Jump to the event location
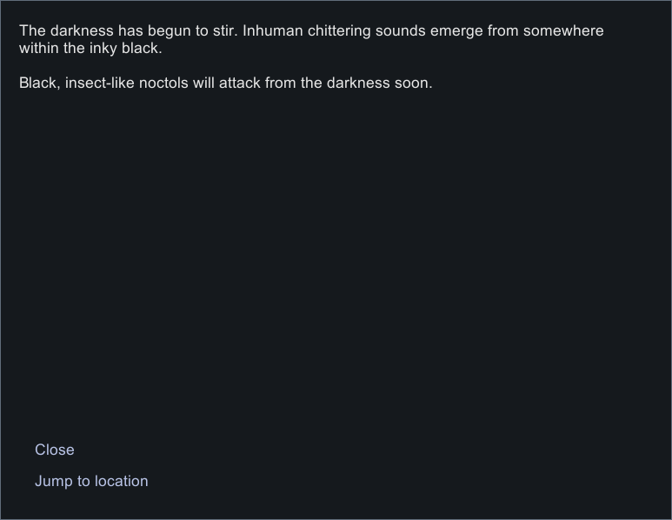This screenshot has width=672, height=520. (x=91, y=481)
